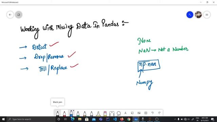
Task: Show hidden system tray icons
Action: 175,119
